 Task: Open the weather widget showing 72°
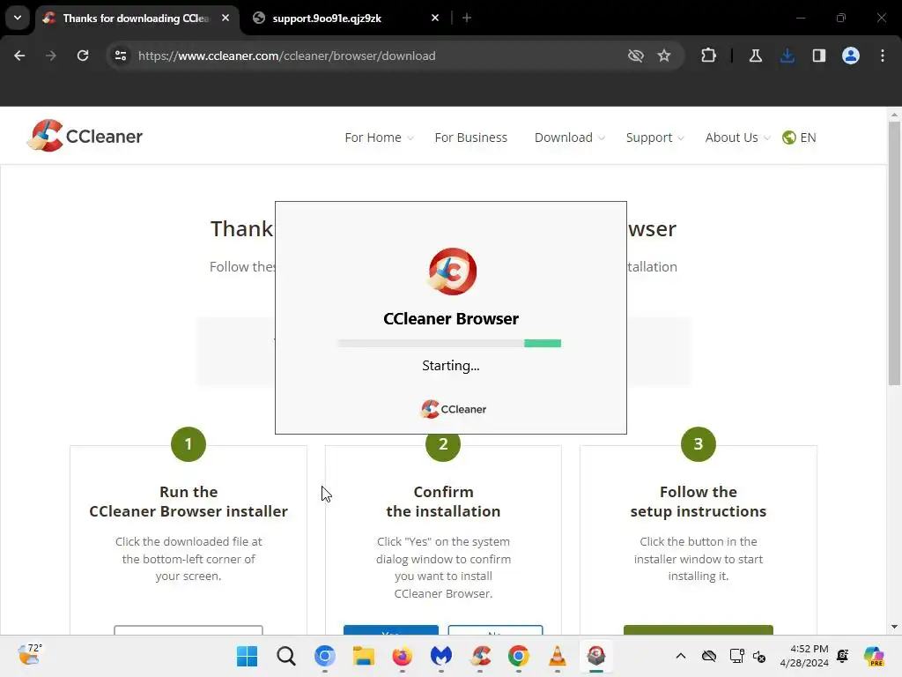click(x=30, y=655)
